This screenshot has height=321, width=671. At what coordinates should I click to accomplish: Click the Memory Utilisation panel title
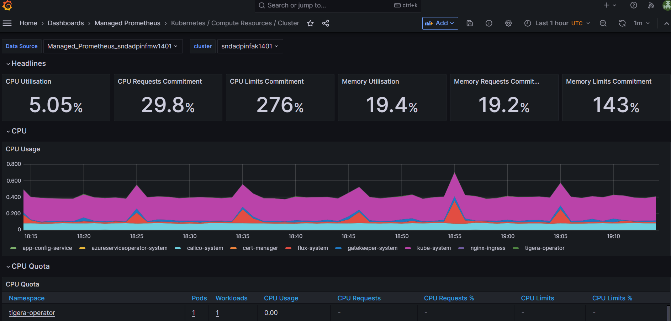click(370, 81)
